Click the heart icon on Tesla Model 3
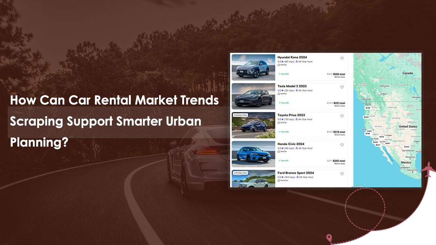The width and height of the screenshot is (436, 245). (x=342, y=87)
